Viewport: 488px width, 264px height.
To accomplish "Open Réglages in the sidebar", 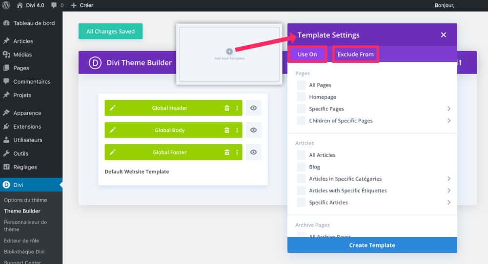I will (x=31, y=167).
